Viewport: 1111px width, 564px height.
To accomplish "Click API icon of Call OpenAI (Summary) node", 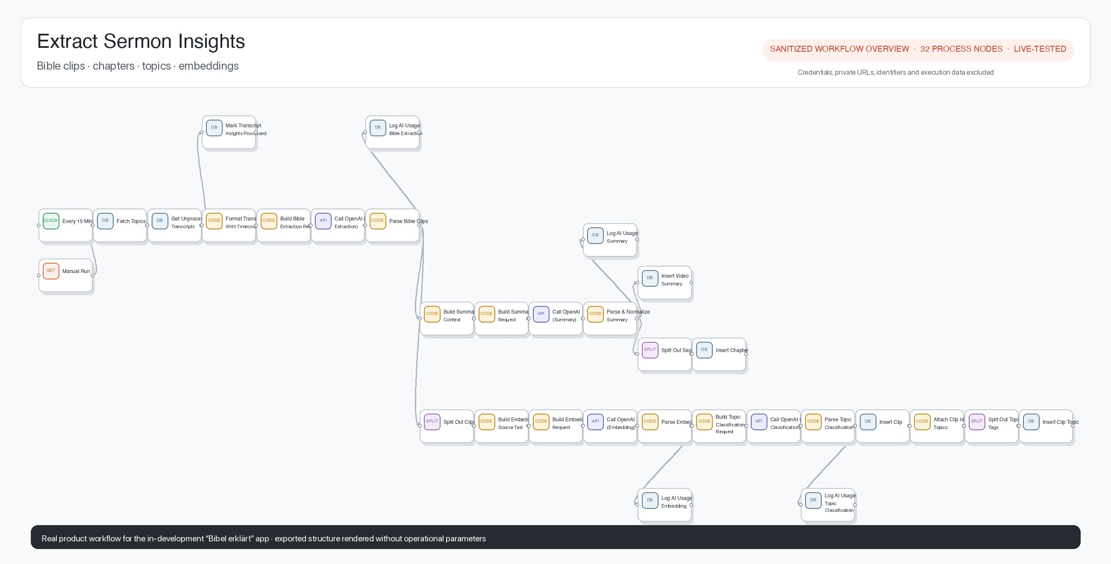I will tap(541, 314).
